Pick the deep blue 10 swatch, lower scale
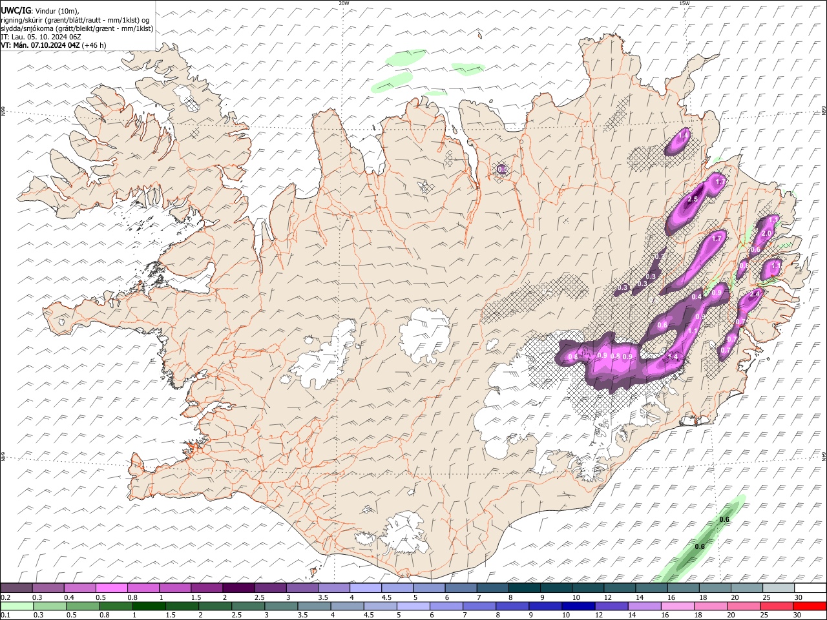The image size is (827, 620). (578, 606)
